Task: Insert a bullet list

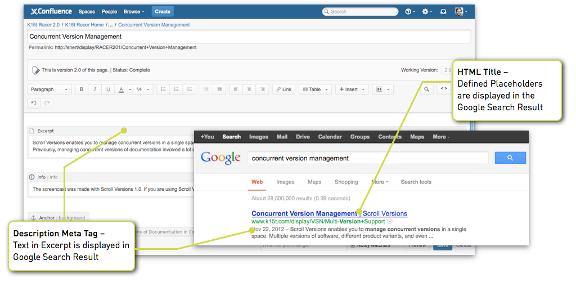Action: 163,89
